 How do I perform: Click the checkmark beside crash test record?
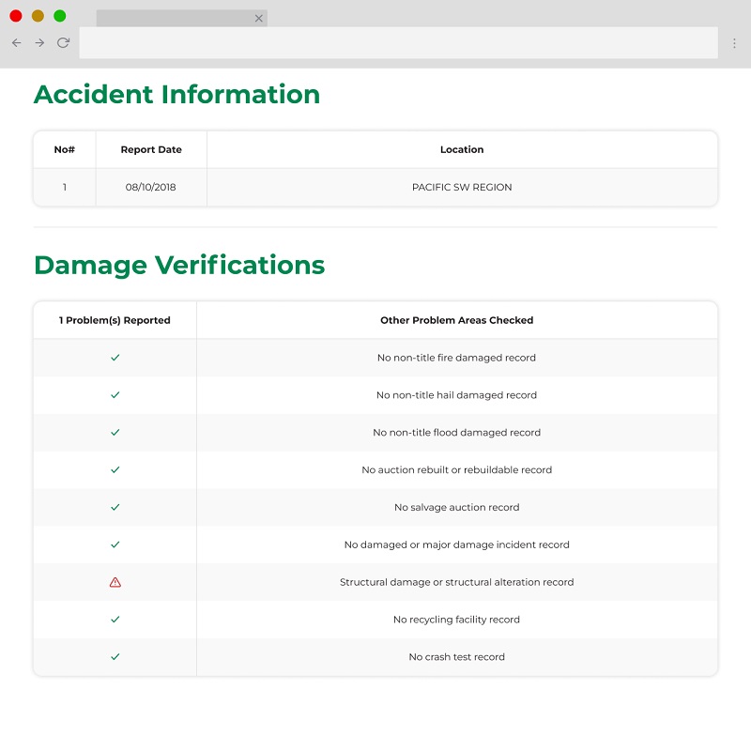(x=115, y=657)
